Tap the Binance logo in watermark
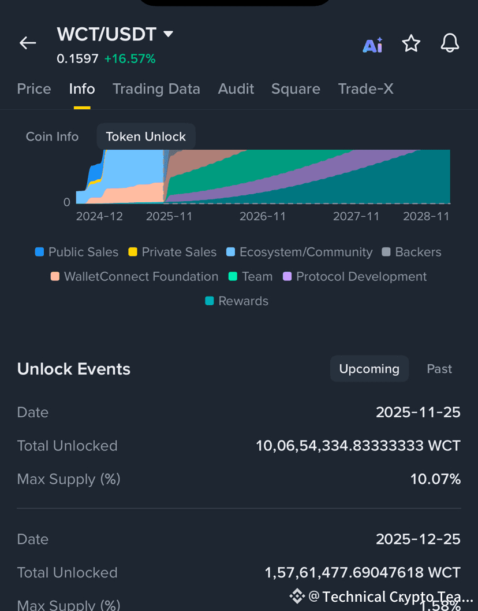This screenshot has width=478, height=611. coord(297,596)
